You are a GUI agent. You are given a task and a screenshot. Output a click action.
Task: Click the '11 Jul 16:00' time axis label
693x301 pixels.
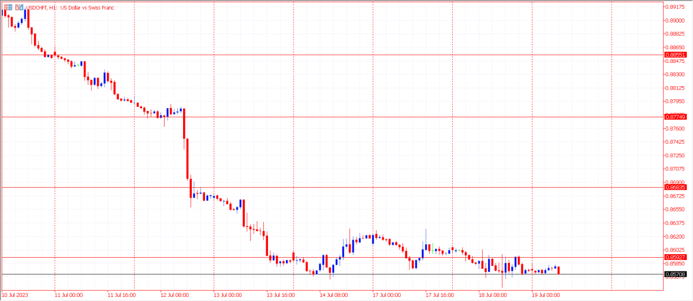121,295
